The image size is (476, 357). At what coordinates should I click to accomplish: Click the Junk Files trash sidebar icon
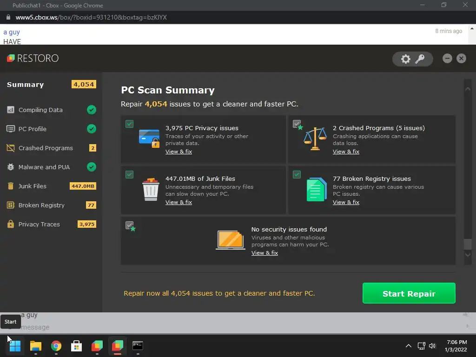(11, 186)
